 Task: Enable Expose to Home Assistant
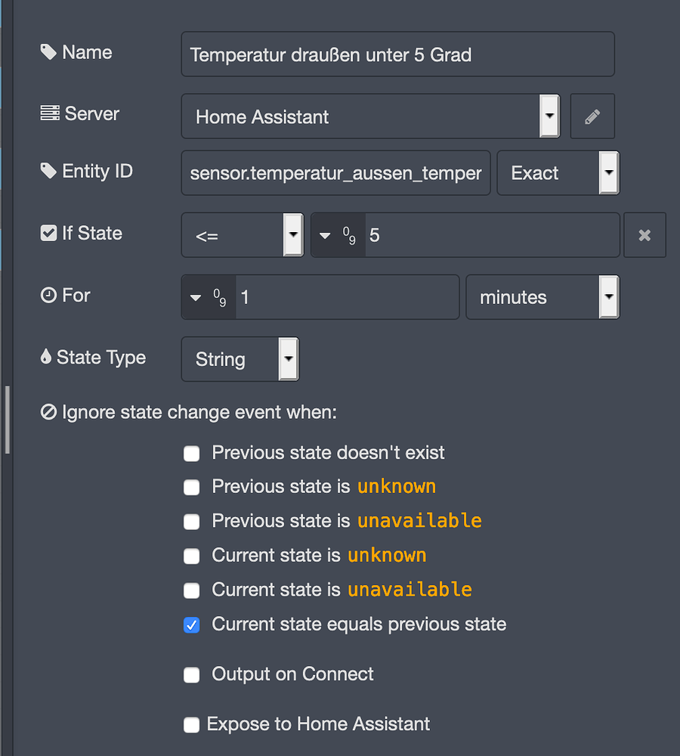coord(191,723)
